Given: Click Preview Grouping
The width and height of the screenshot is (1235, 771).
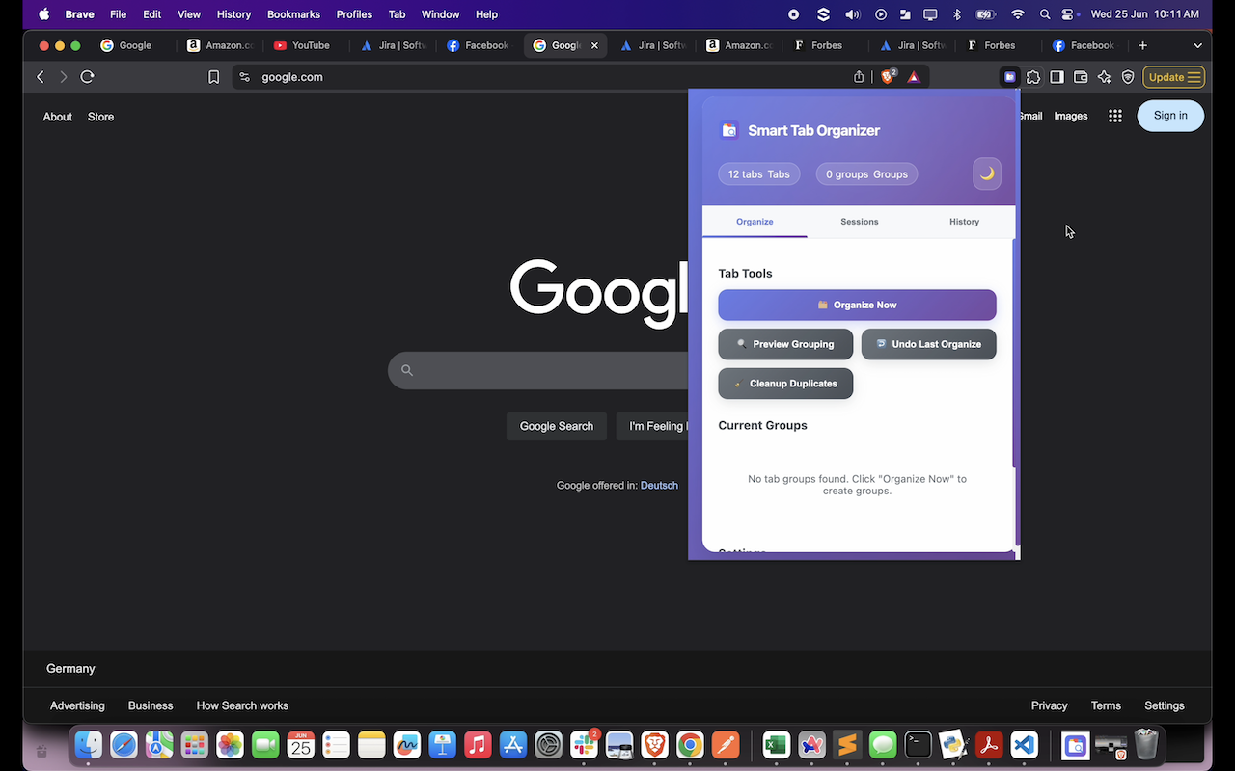Looking at the screenshot, I should [x=785, y=344].
